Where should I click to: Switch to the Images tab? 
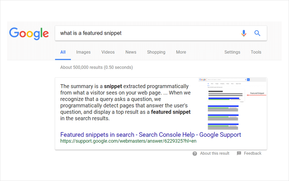[83, 52]
